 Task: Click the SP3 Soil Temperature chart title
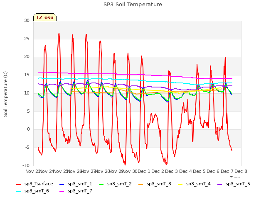[x=133, y=5]
